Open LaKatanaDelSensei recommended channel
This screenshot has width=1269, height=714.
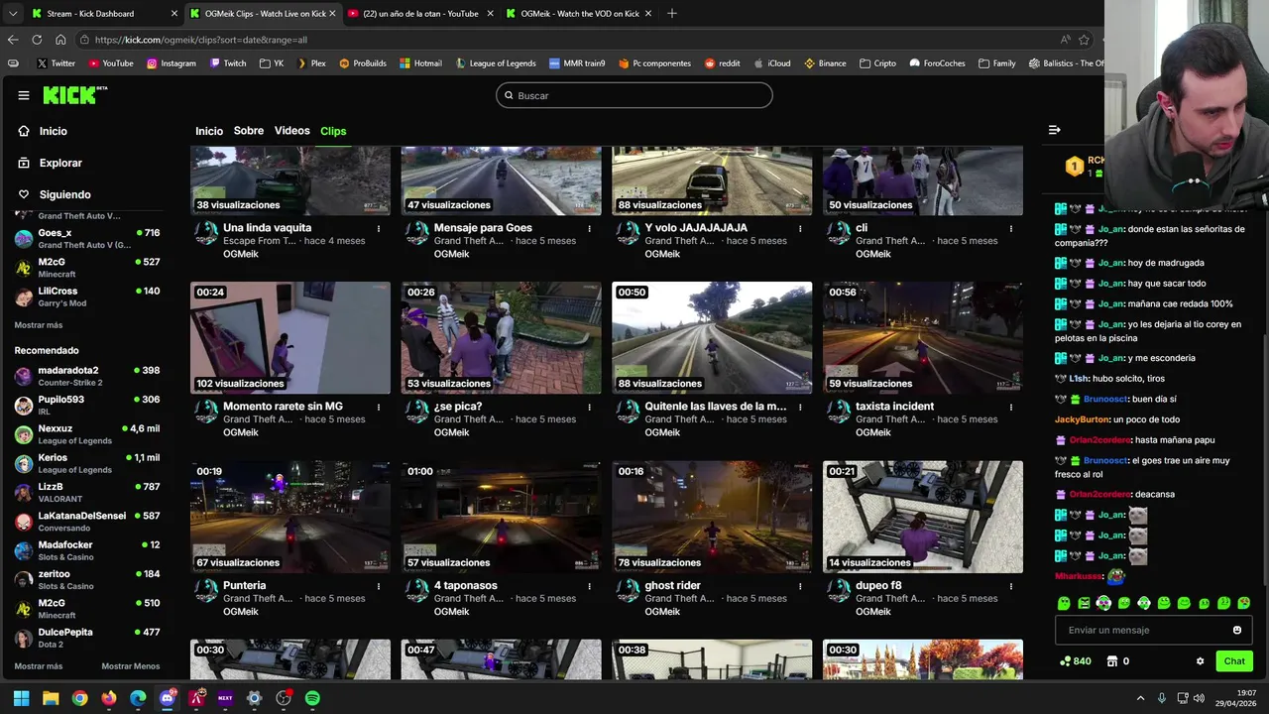(x=87, y=522)
